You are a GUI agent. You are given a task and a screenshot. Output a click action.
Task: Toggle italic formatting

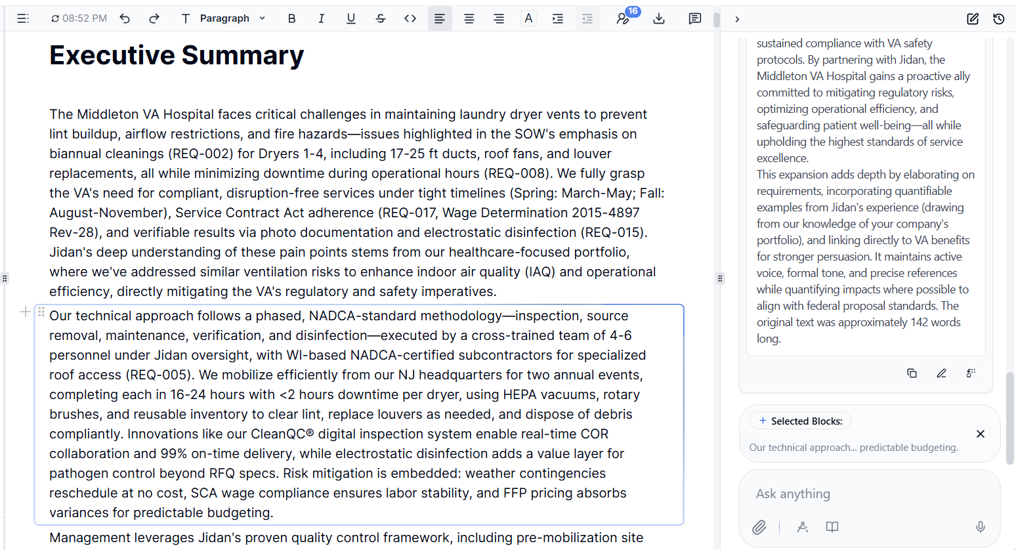[x=322, y=18]
